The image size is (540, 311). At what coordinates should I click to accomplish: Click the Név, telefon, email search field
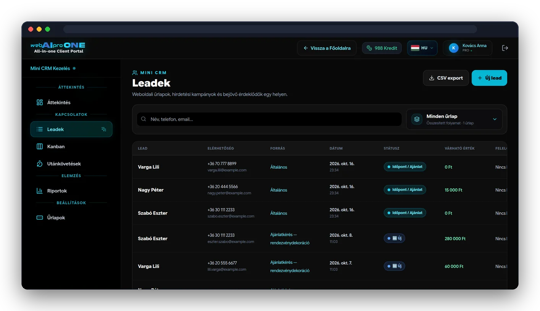[269, 119]
